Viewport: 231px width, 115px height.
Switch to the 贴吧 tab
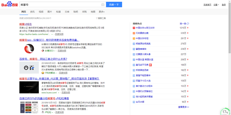(x=76, y=12)
